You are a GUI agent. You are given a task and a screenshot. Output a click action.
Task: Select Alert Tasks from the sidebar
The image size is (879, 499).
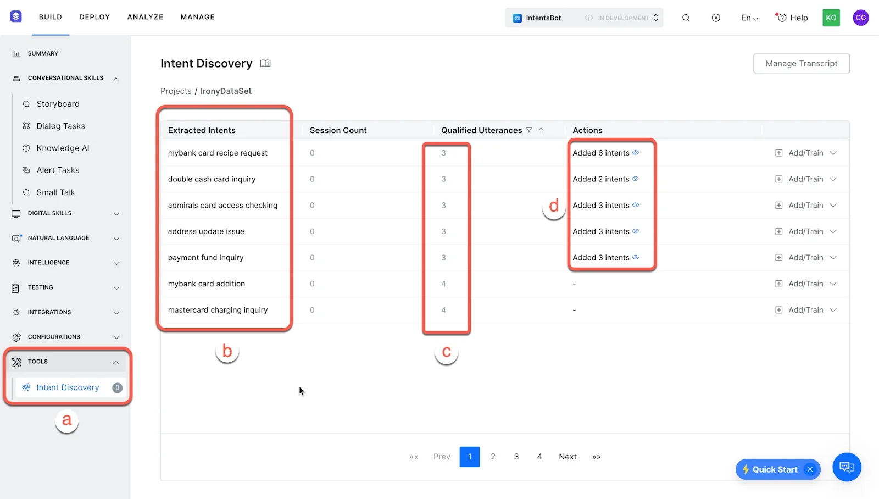[x=57, y=170]
